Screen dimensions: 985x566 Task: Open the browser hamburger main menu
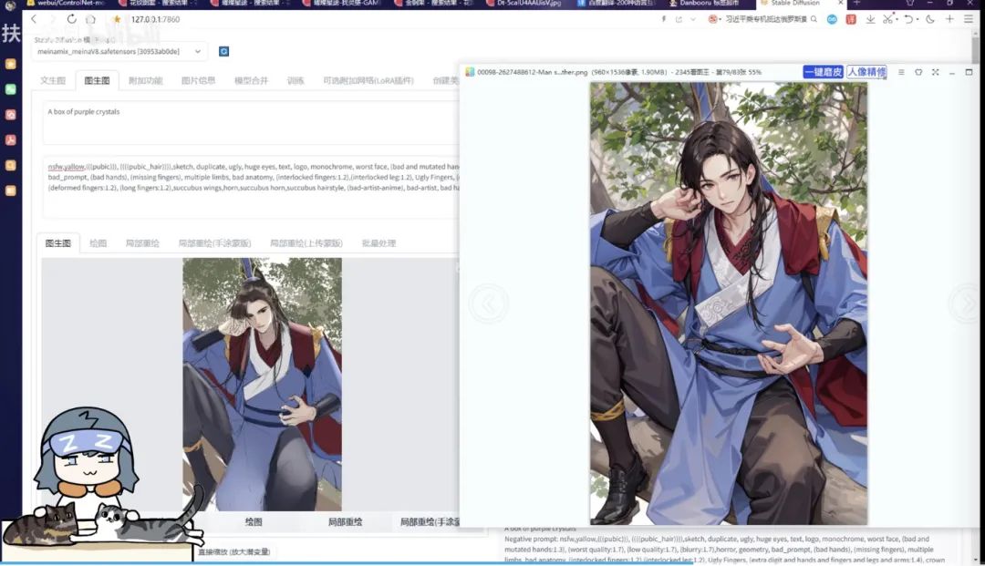click(969, 19)
